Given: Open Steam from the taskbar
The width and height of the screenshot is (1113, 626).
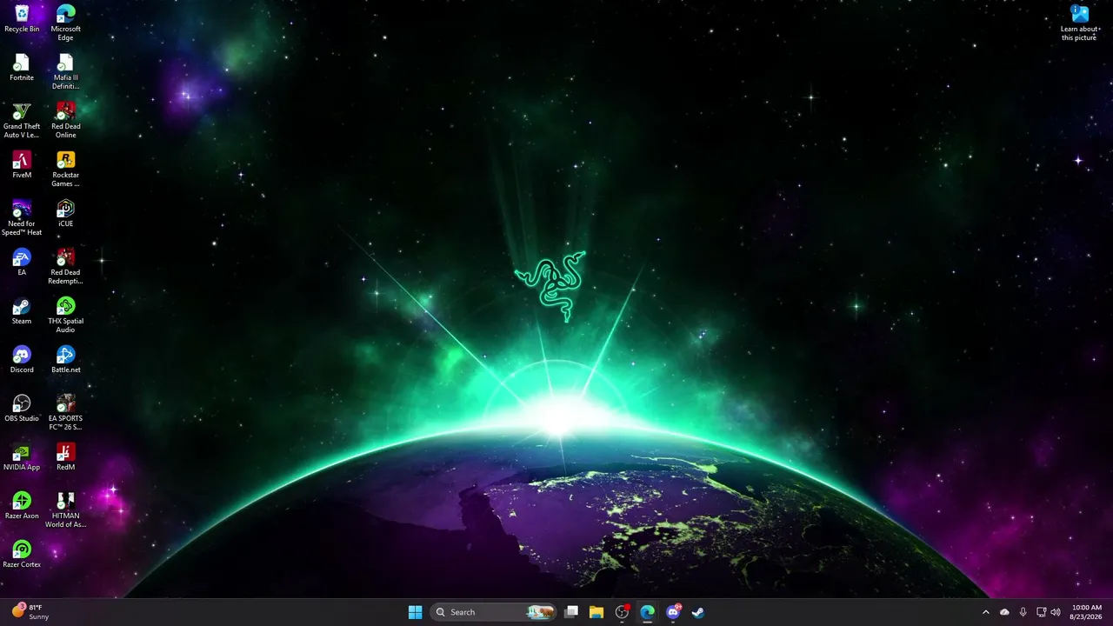Looking at the screenshot, I should point(697,612).
